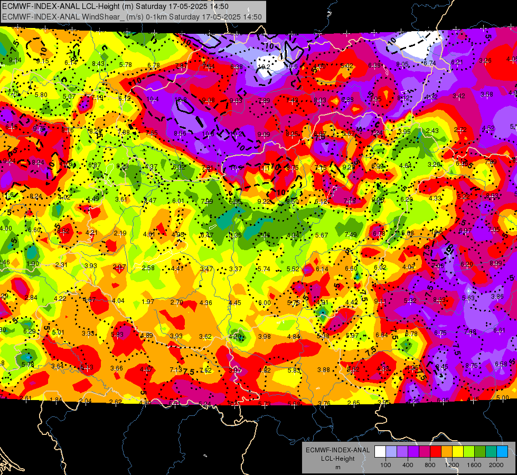Image resolution: width=517 pixels, height=475 pixels.
Task: Click the wind shear value 7.99
Action: click(207, 202)
